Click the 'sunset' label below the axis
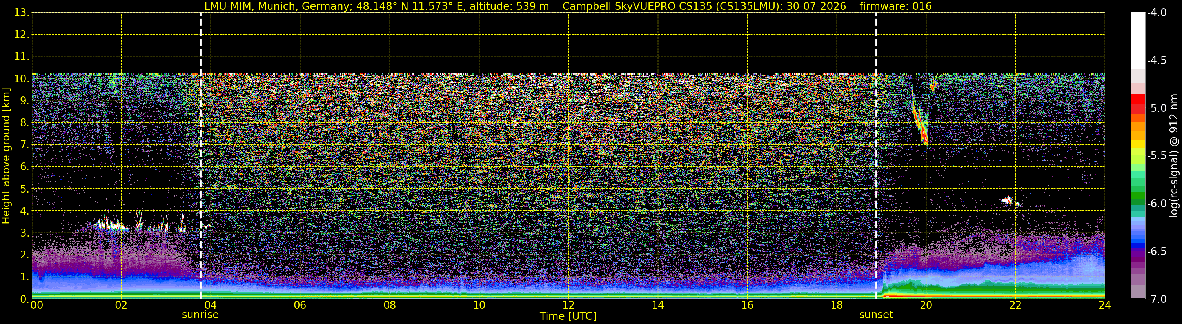 pyautogui.click(x=877, y=315)
